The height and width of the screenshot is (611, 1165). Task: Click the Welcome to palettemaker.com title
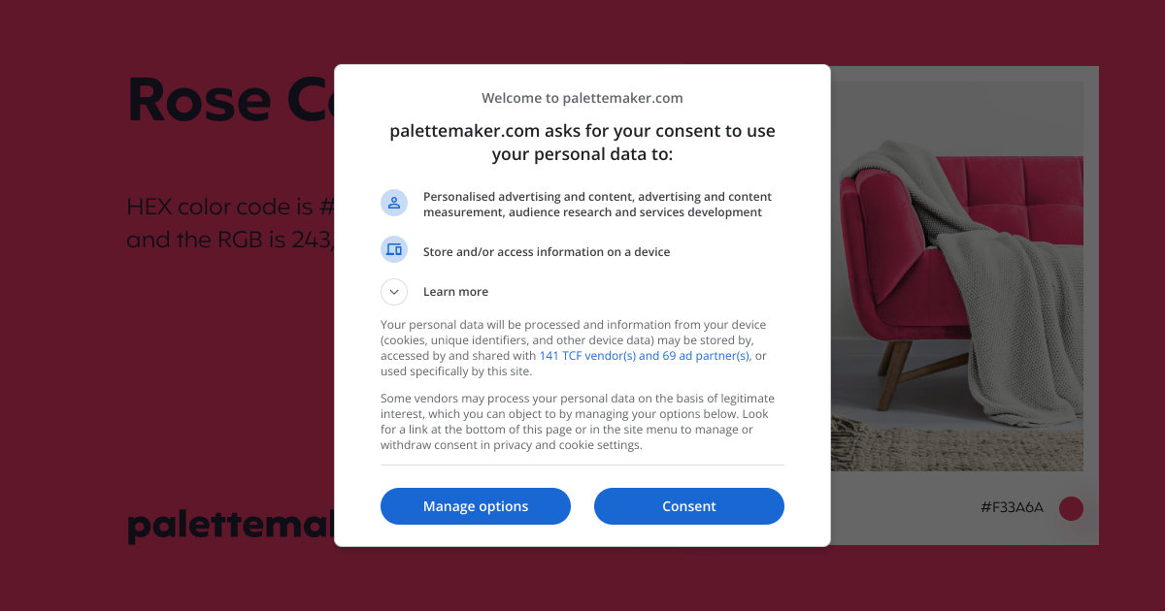tap(582, 98)
